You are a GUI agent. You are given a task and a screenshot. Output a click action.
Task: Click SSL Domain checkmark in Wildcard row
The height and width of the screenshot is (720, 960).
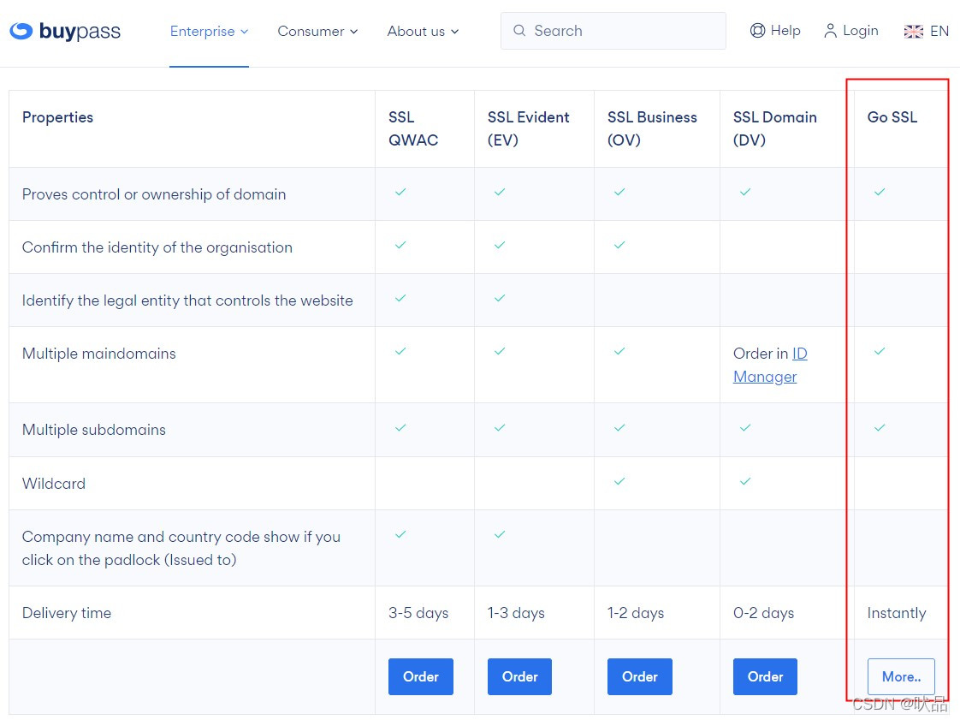(745, 481)
